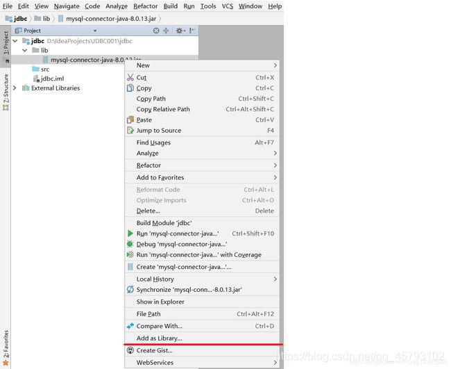
Task: Open the Analyze menu in menu bar
Action: click(117, 6)
